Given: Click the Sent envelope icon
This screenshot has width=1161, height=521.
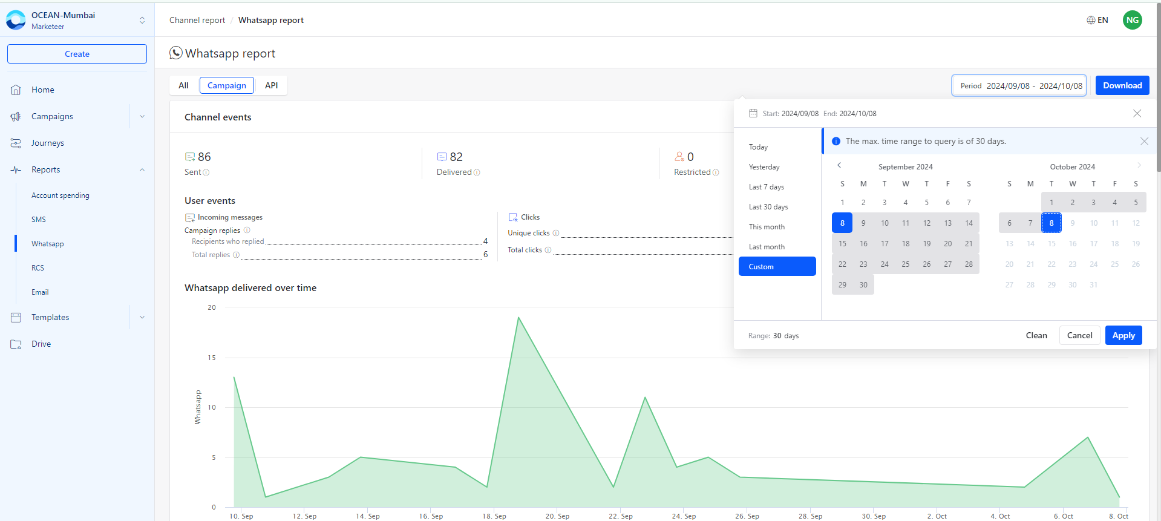Looking at the screenshot, I should pos(190,157).
